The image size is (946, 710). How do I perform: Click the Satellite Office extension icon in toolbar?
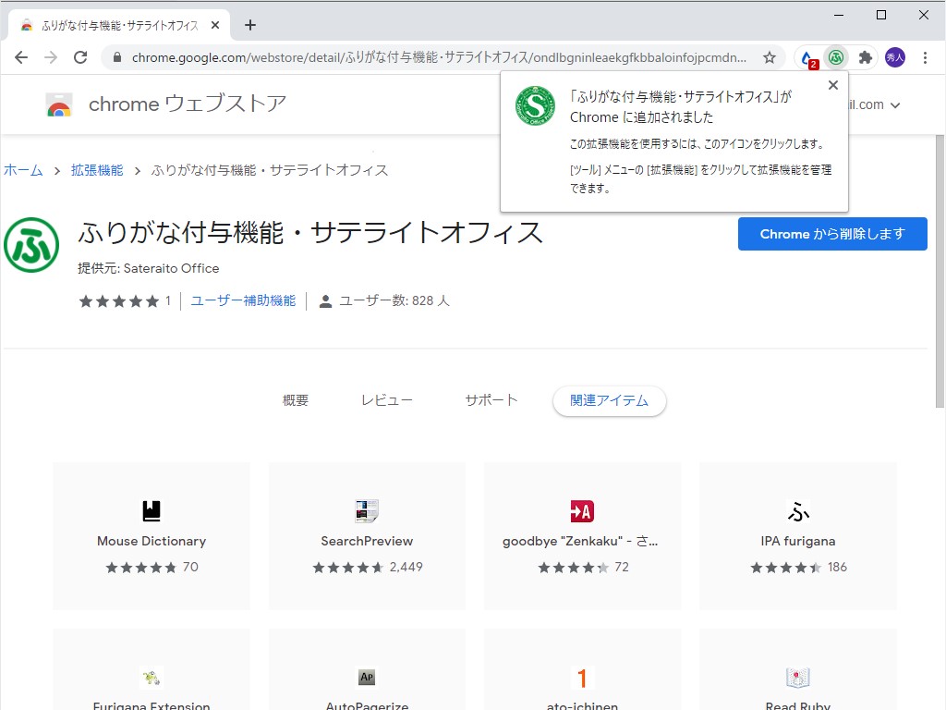point(835,56)
